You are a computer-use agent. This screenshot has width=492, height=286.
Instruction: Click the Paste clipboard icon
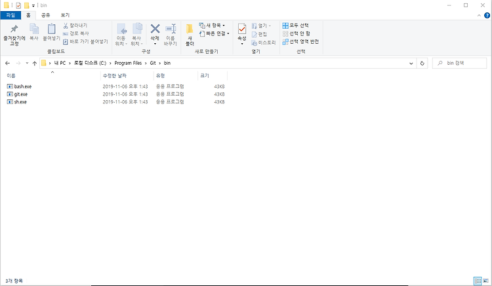point(51,29)
